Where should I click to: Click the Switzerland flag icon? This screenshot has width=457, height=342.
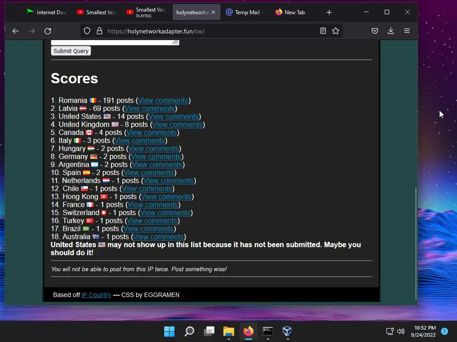pos(104,213)
